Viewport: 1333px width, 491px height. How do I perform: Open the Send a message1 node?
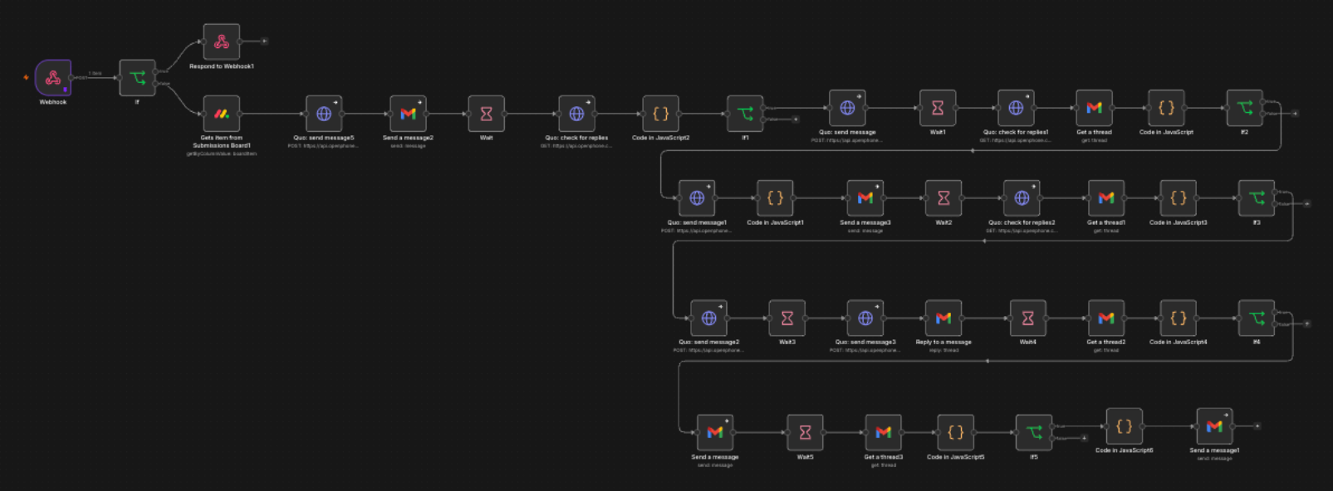1214,426
